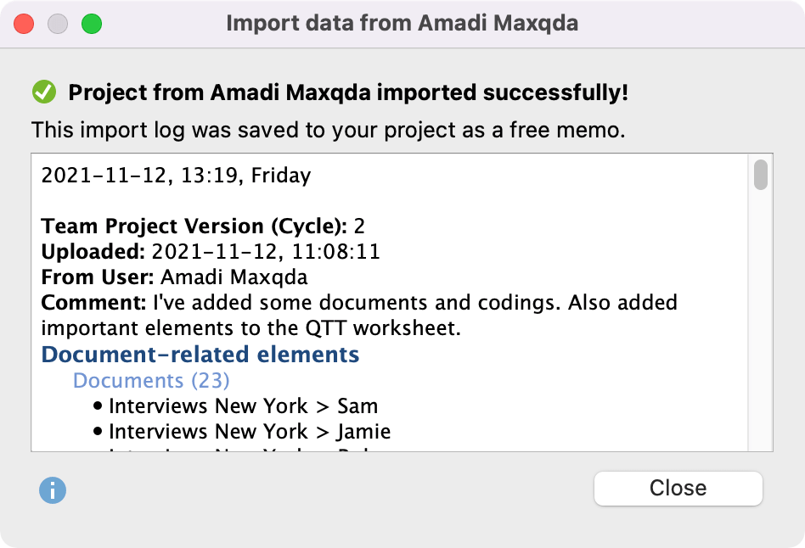
Task: Select the Close button
Action: [x=678, y=488]
